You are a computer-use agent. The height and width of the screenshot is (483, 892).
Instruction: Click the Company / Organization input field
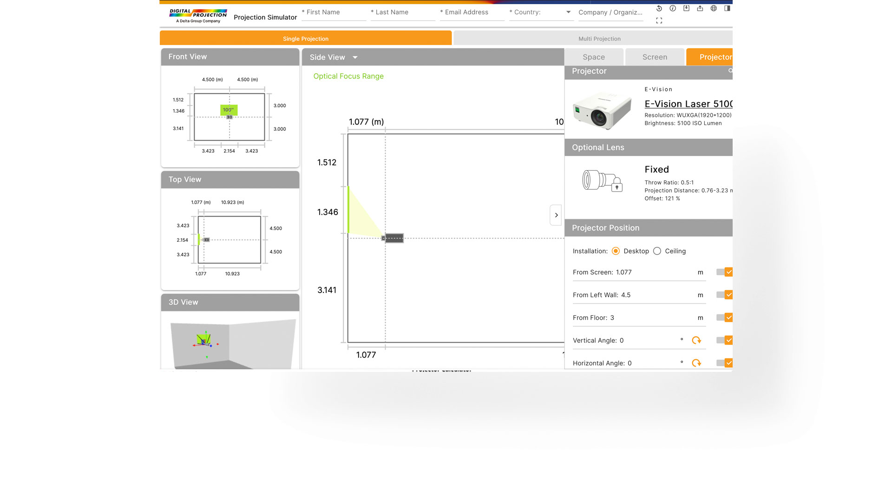click(x=610, y=13)
